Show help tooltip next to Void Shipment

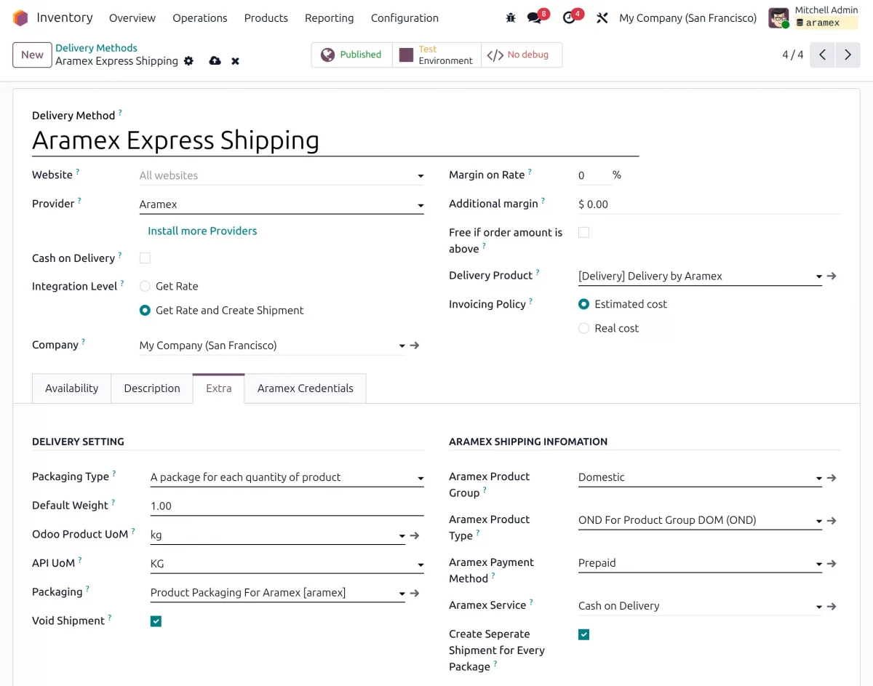pos(110,618)
